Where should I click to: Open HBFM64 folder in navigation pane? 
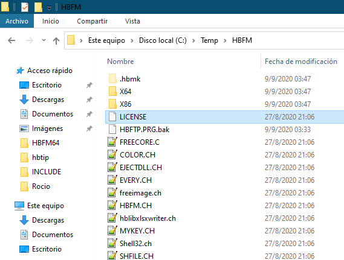click(45, 143)
